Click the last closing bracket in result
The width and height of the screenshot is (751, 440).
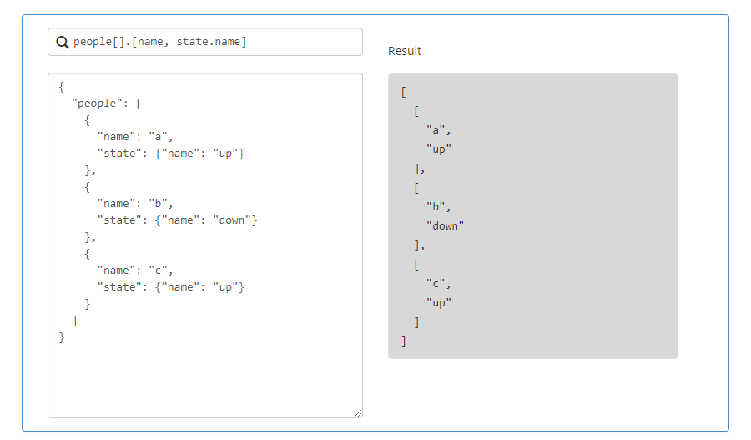pos(404,341)
